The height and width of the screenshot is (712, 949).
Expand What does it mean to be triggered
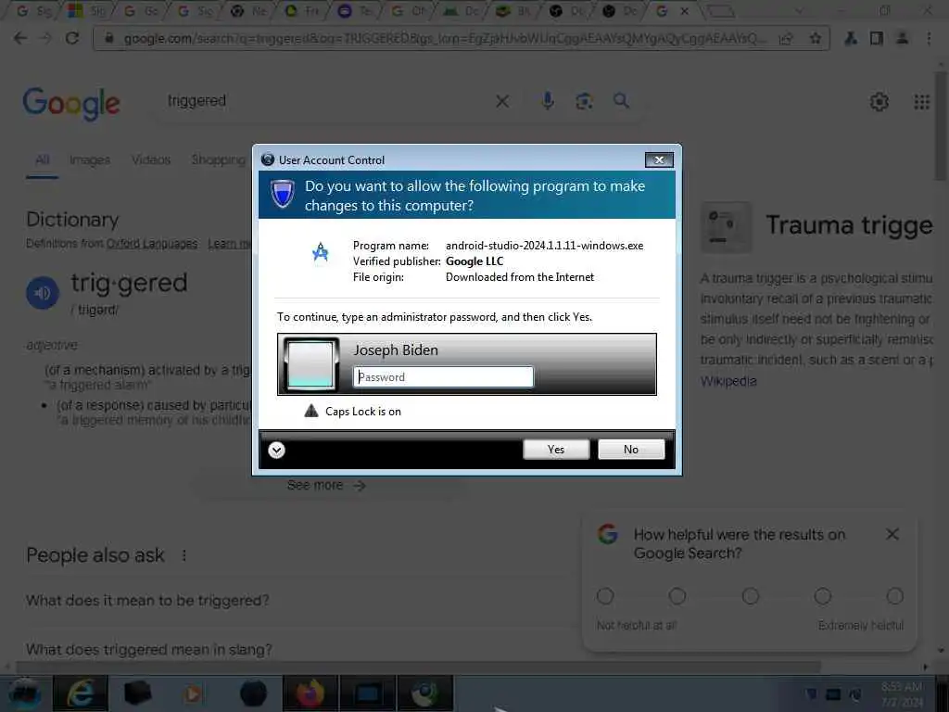147,601
